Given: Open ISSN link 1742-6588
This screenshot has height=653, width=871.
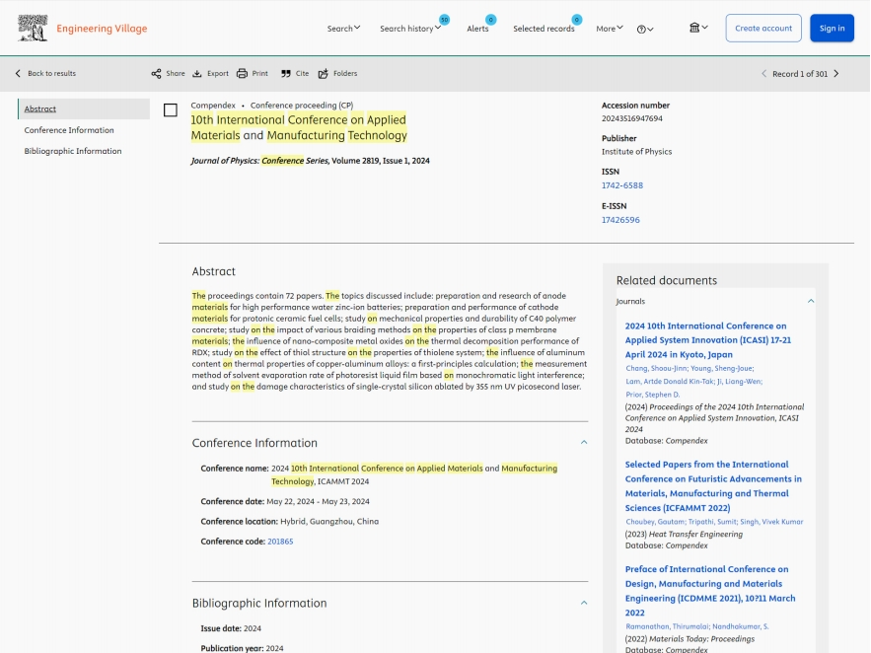Looking at the screenshot, I should point(622,185).
